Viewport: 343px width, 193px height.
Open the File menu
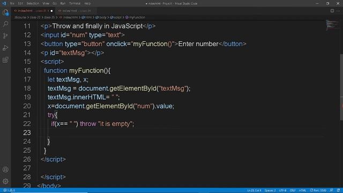click(12, 4)
